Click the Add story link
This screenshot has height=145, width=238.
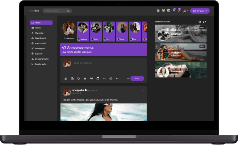click(69, 38)
